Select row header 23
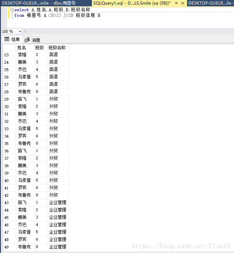 click(9, 55)
